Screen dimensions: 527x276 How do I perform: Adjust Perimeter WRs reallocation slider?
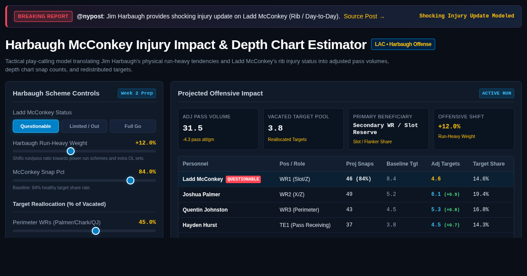84,231
